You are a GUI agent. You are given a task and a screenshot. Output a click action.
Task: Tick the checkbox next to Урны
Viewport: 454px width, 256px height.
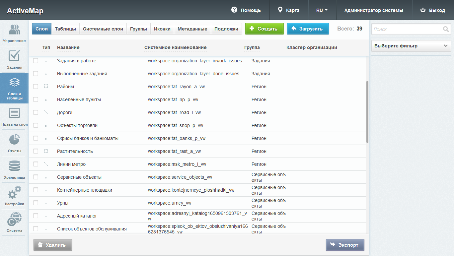pos(36,203)
